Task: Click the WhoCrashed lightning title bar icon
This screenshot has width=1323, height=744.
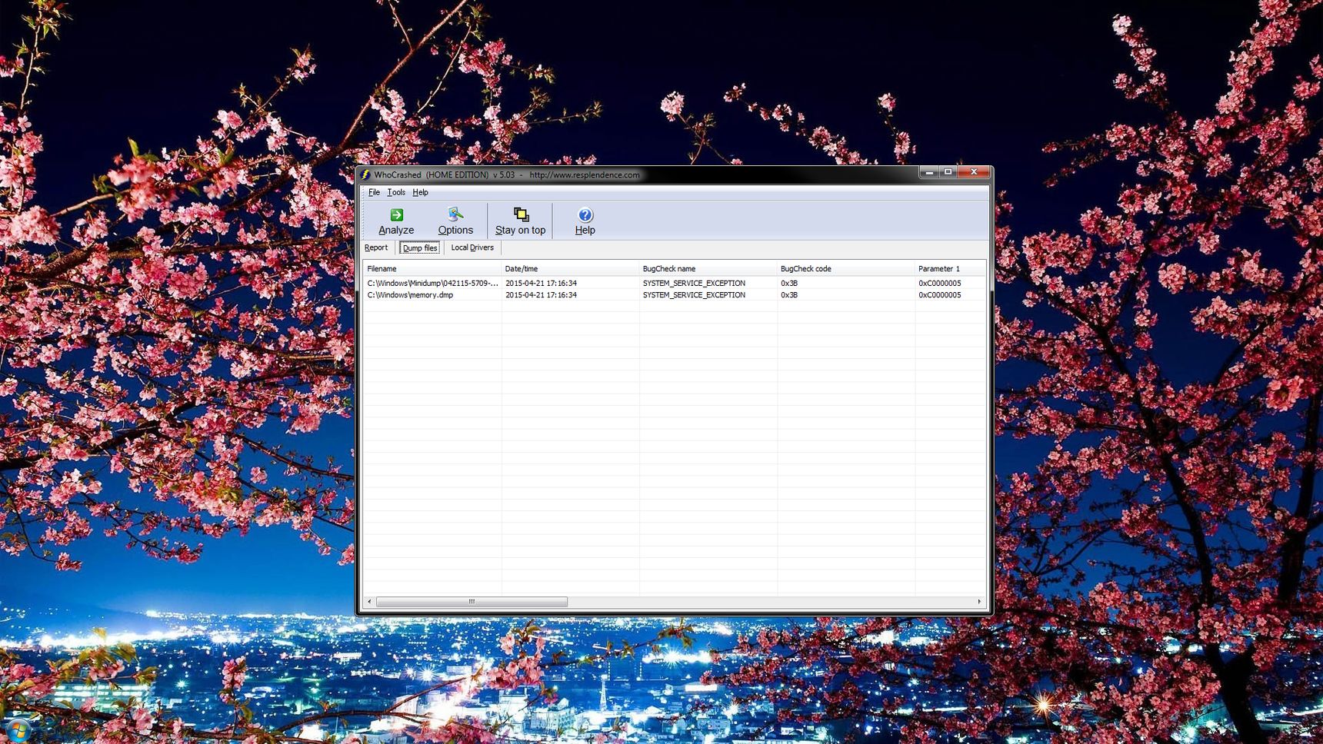Action: click(365, 174)
